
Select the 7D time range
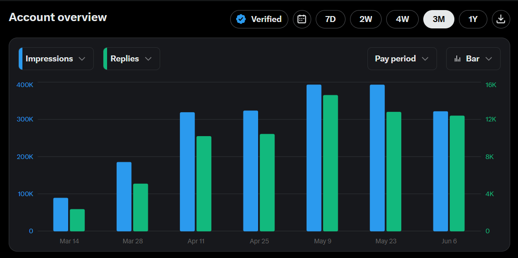[x=330, y=19]
